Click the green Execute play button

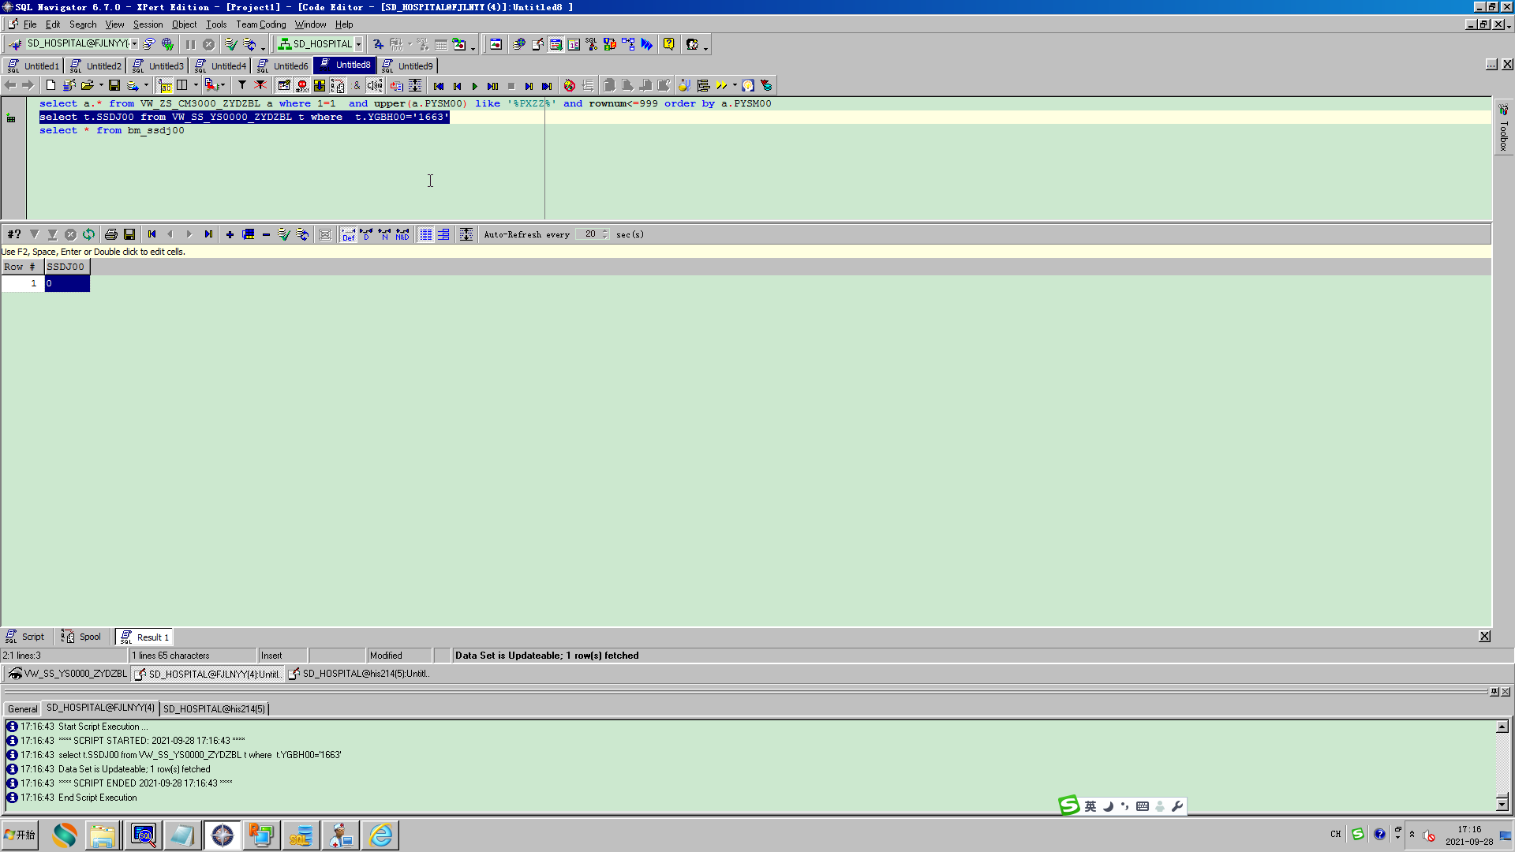(474, 86)
